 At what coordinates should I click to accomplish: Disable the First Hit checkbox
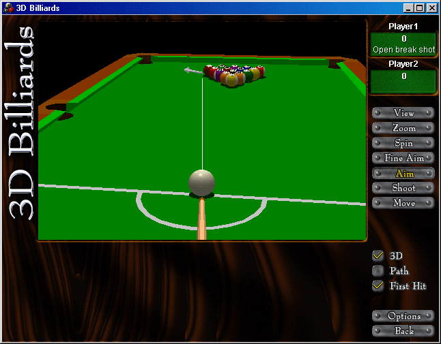[378, 286]
